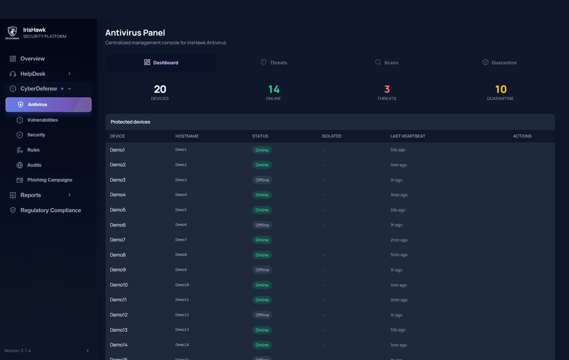Click the Rules list icon
The height and width of the screenshot is (360, 569).
tap(20, 150)
